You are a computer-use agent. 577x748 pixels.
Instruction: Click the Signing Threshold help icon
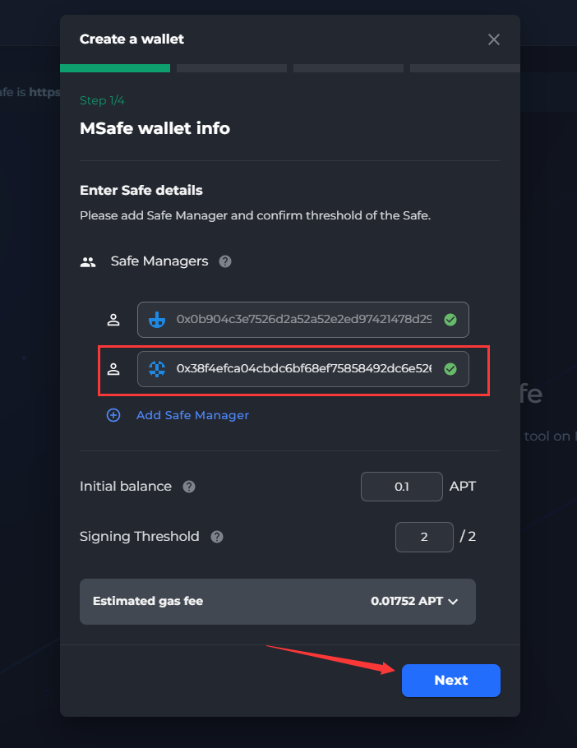(x=217, y=537)
